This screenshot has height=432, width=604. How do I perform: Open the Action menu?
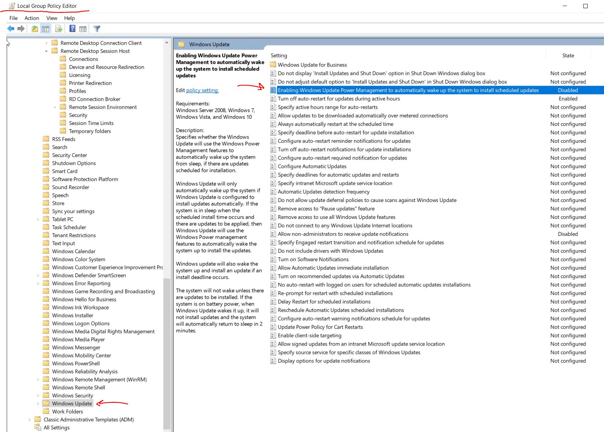pos(32,18)
